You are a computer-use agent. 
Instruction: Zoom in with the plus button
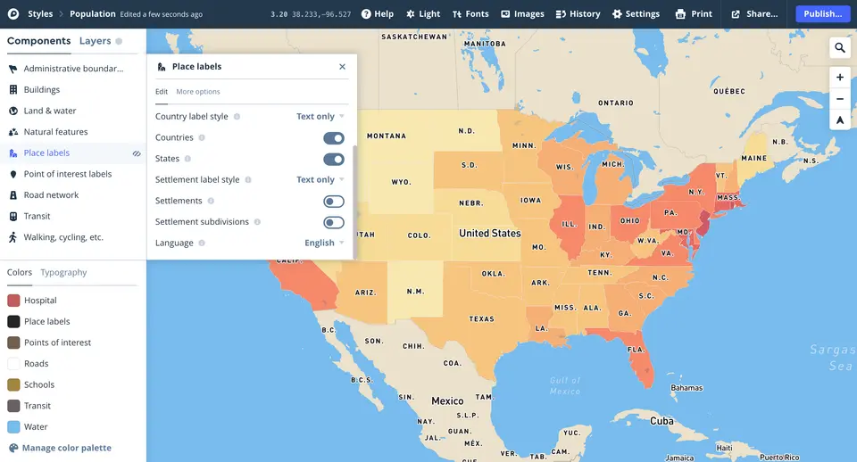840,78
